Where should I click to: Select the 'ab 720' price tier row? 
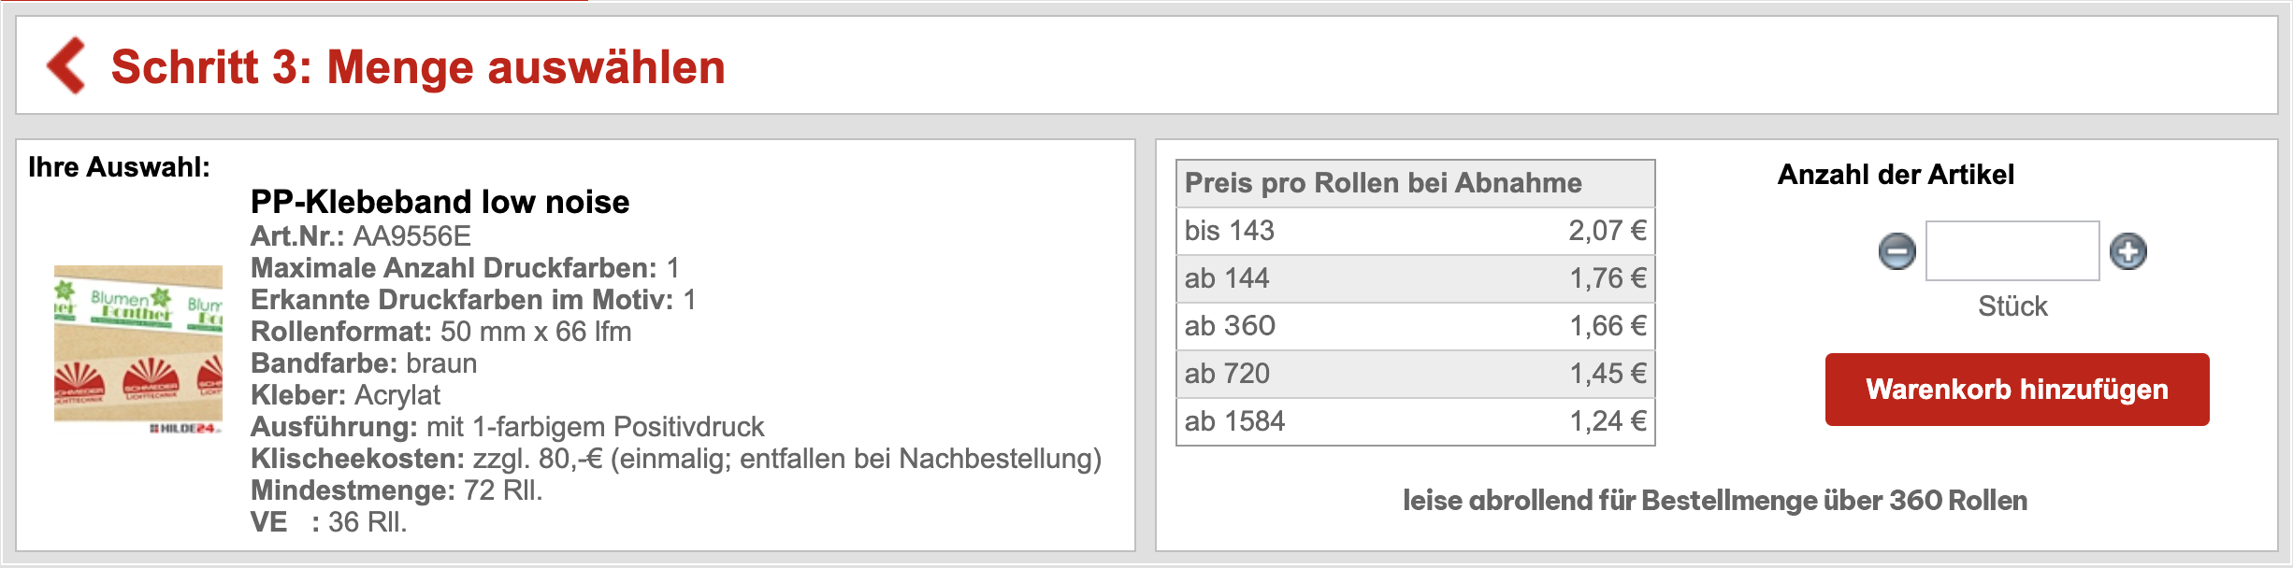tap(1415, 374)
